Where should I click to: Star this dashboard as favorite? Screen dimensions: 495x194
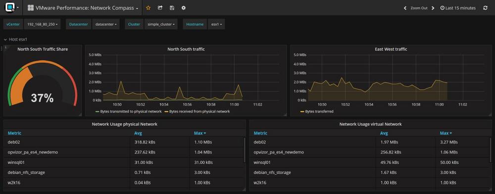pyautogui.click(x=148, y=8)
